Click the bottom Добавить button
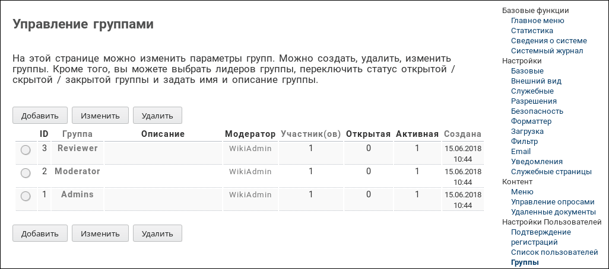 click(x=40, y=233)
